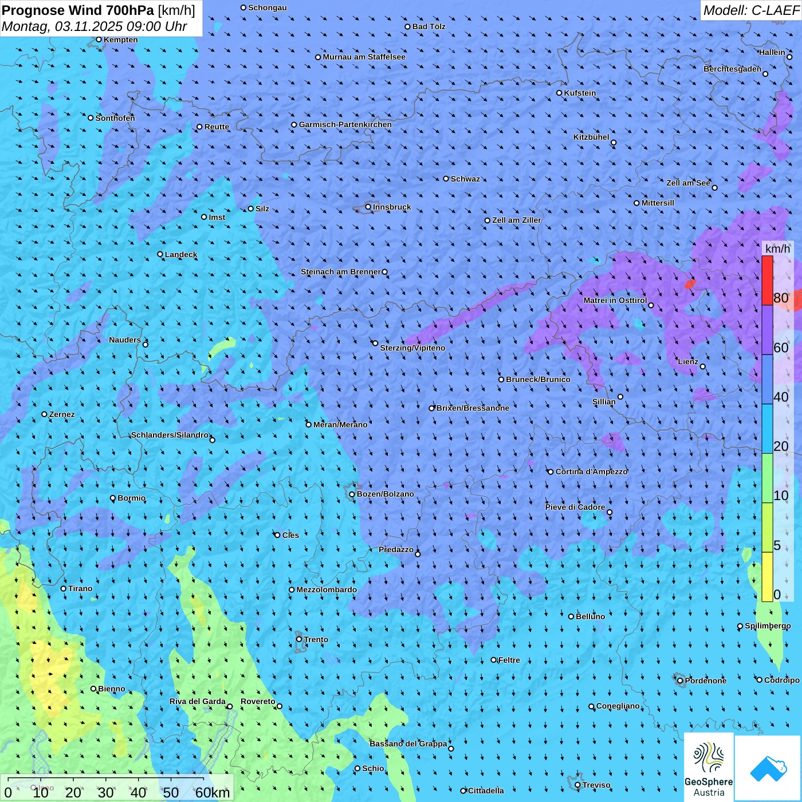Screen dimensions: 802x802
Task: Click the GeoSphere Austria logo
Action: coord(709,766)
